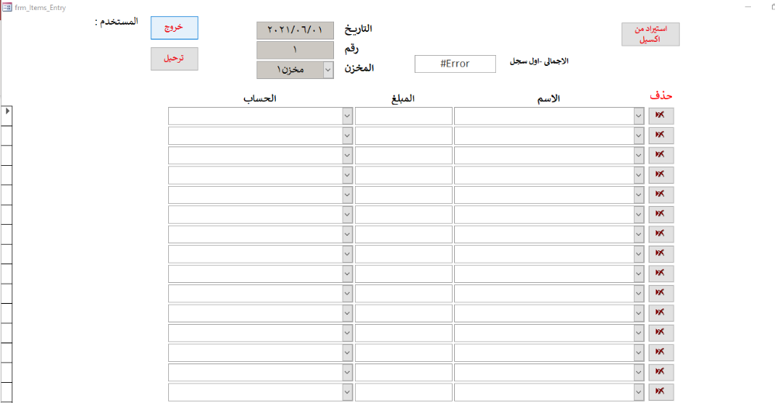Screen dimensions: 775x403
Task: Click the delete icon on the fourteenth row
Action: point(661,373)
